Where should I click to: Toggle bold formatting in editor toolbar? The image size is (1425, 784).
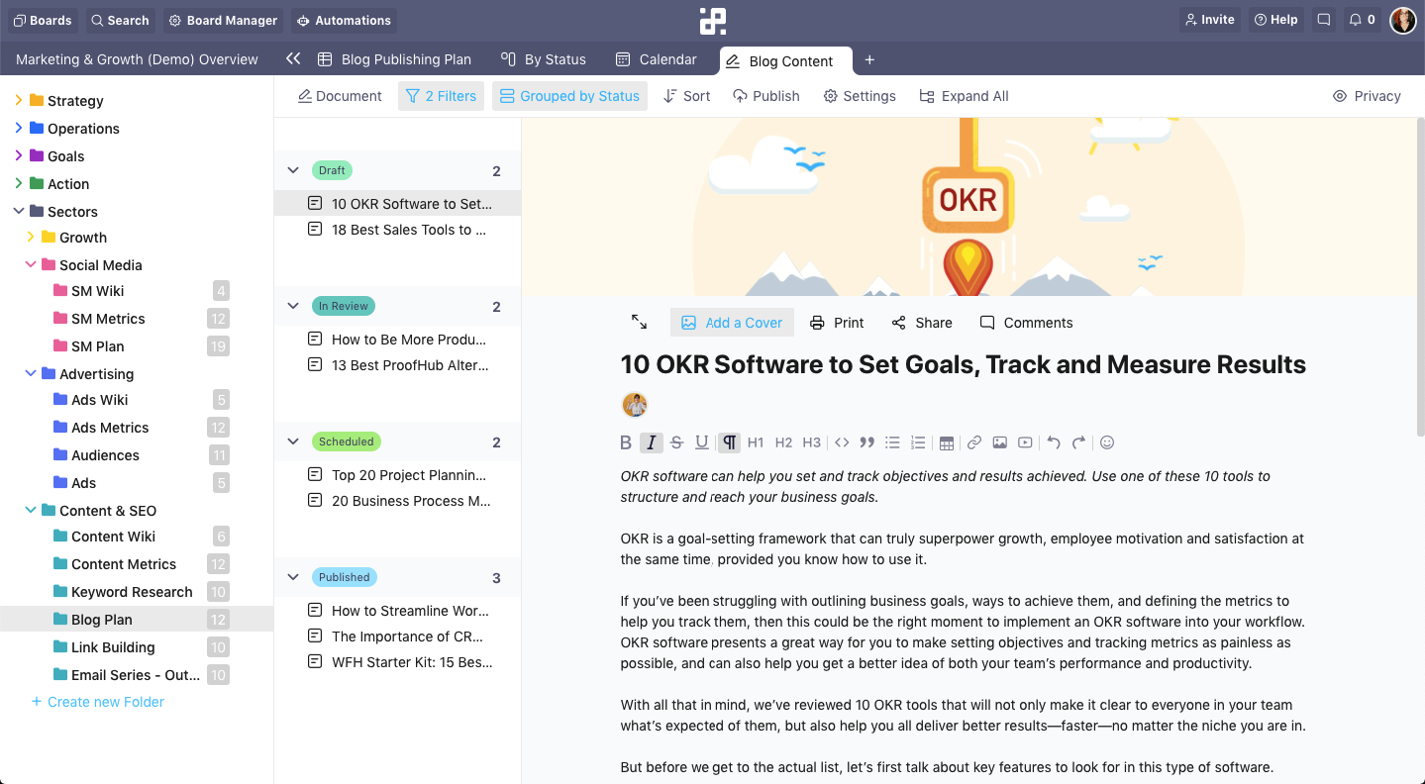tap(626, 442)
